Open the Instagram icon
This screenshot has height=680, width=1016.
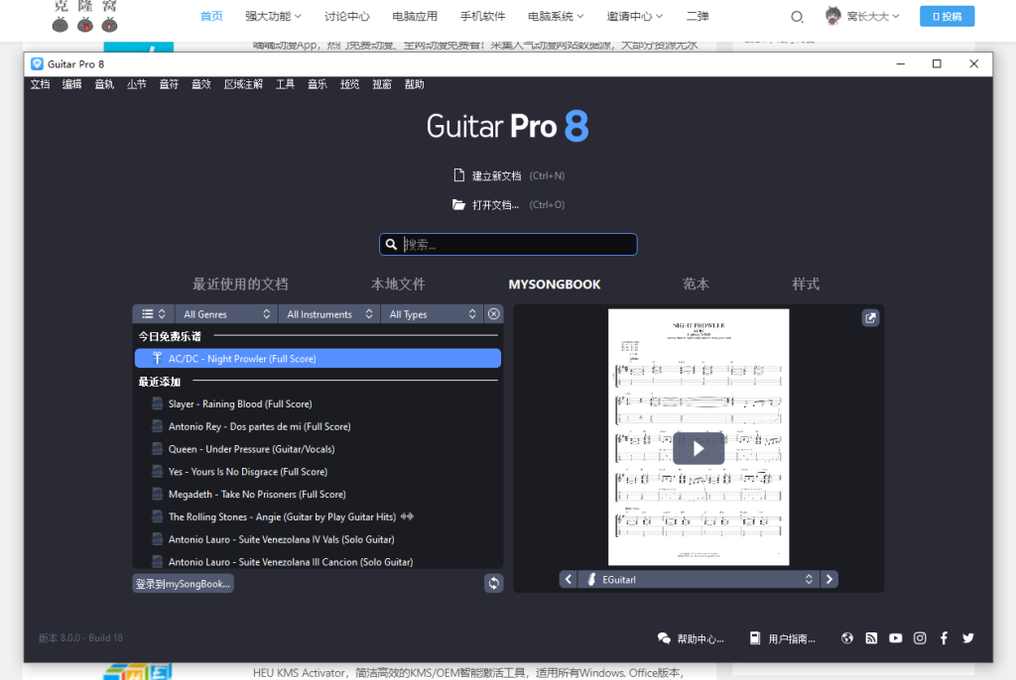(920, 638)
